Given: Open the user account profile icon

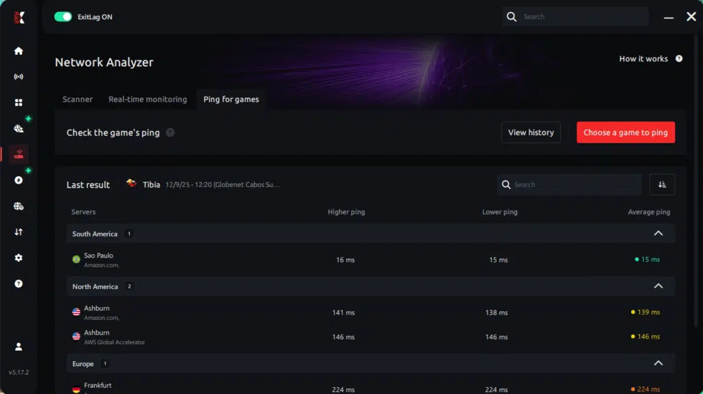Looking at the screenshot, I should tap(19, 347).
